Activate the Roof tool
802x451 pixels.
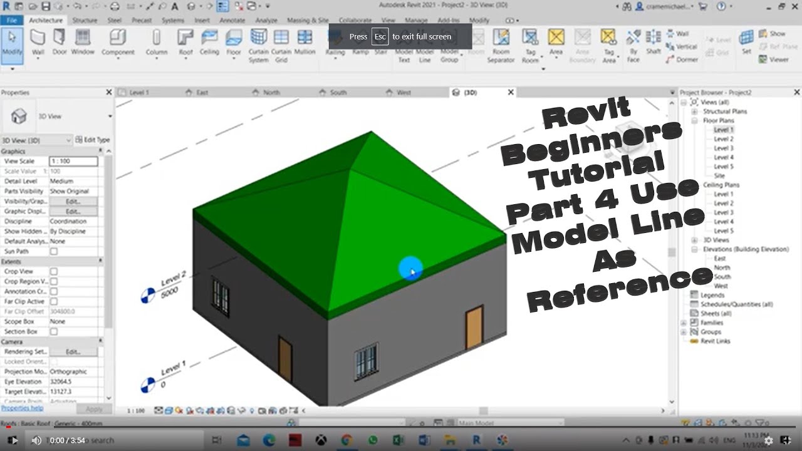click(x=185, y=42)
